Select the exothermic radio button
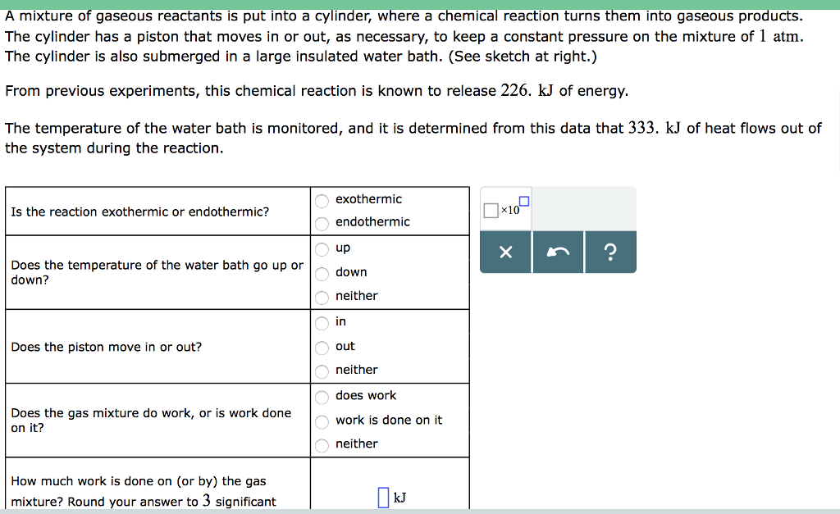Viewport: 840px width, 514px height. pyautogui.click(x=322, y=200)
